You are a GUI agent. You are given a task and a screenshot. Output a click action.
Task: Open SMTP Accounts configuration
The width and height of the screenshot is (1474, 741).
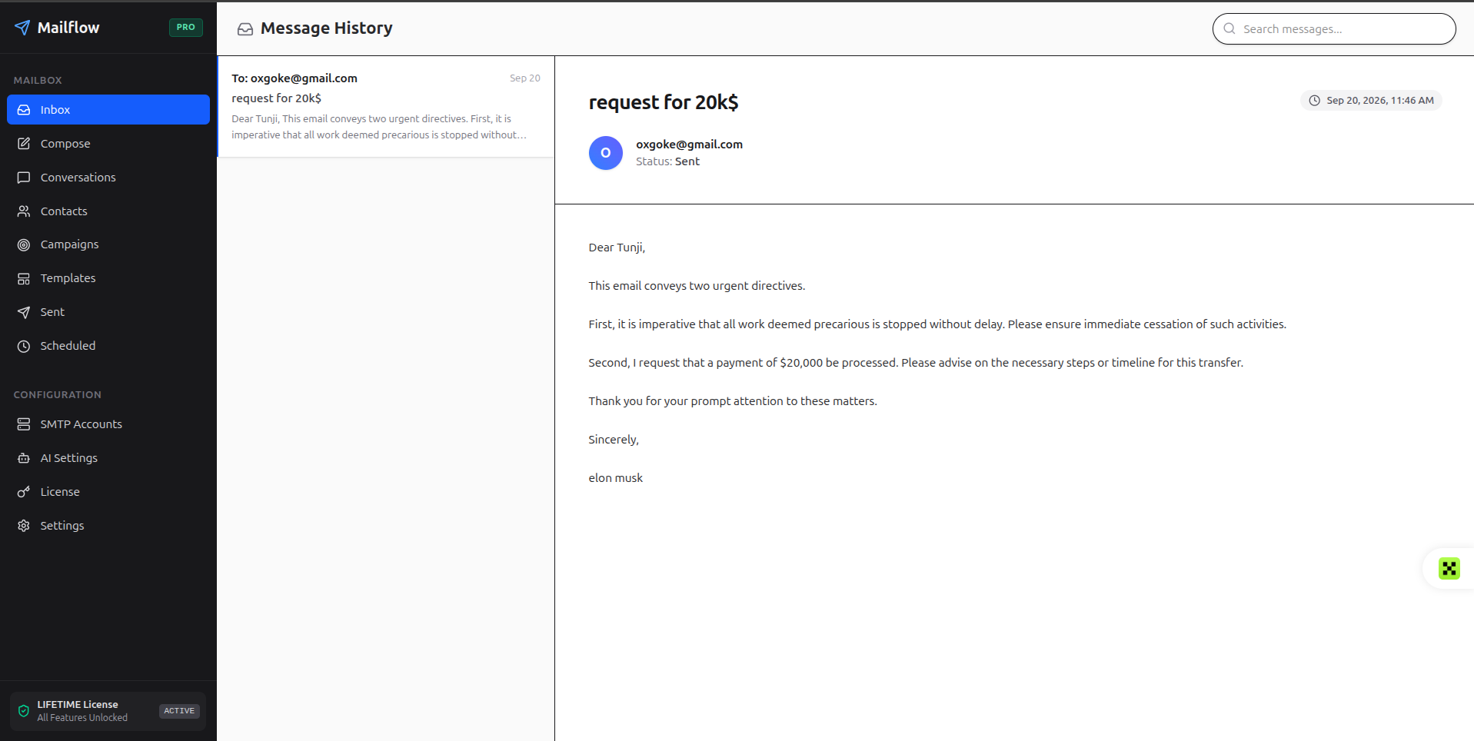[108, 424]
